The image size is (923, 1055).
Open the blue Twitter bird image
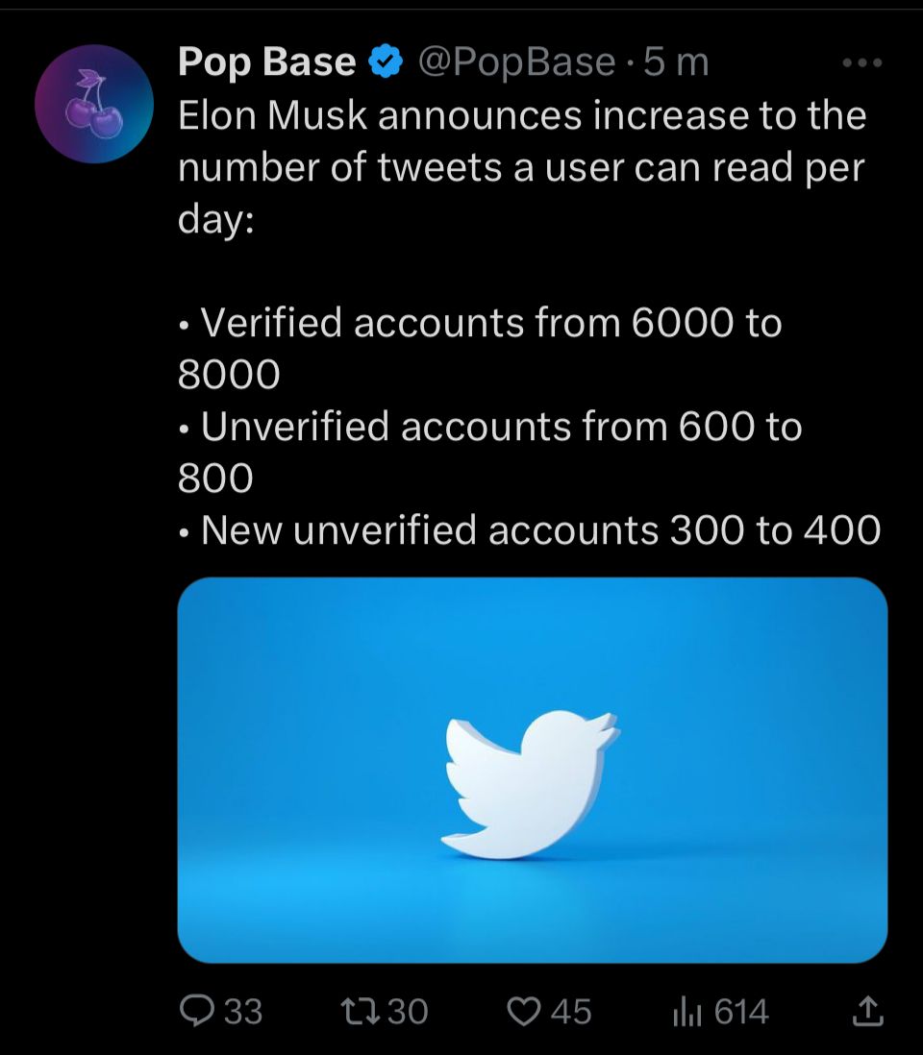532,770
